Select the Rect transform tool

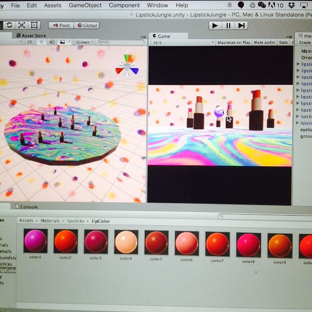click(34, 25)
